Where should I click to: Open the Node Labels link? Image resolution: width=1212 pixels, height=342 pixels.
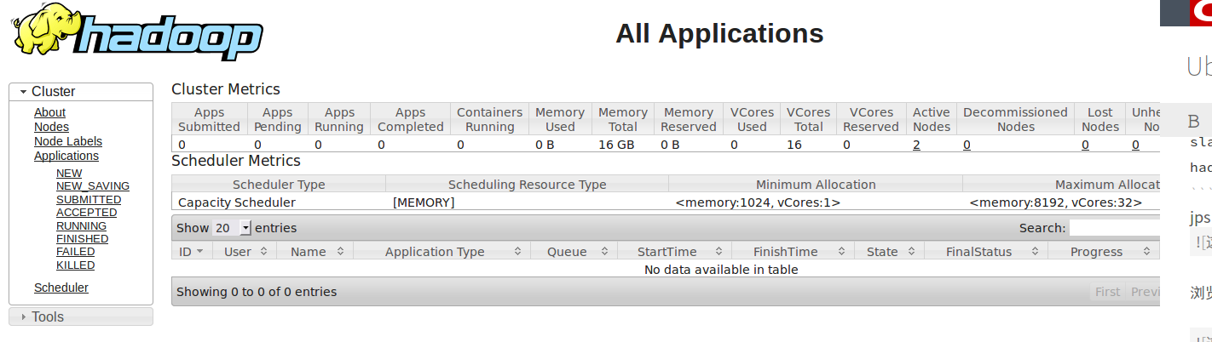[68, 141]
